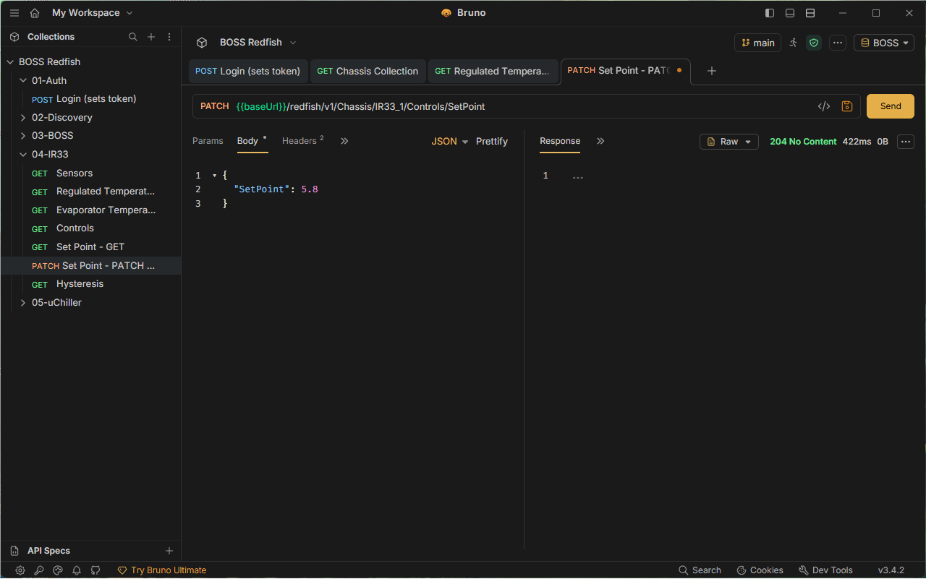Open the BOSS environment selector
This screenshot has height=579, width=926.
[884, 43]
